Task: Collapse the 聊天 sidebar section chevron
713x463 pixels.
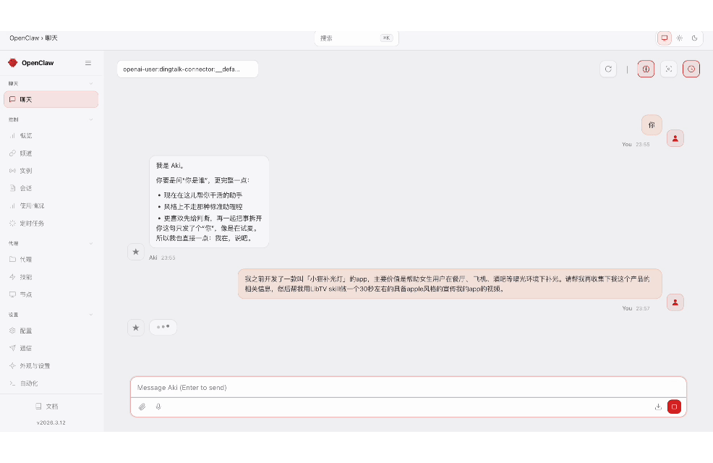Action: click(91, 84)
